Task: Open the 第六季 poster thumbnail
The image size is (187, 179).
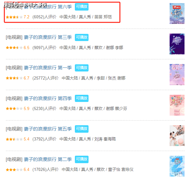Action: coord(177,13)
